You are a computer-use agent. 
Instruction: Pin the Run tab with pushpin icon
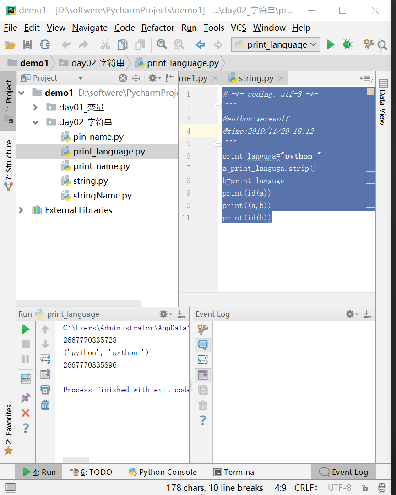[x=26, y=398]
